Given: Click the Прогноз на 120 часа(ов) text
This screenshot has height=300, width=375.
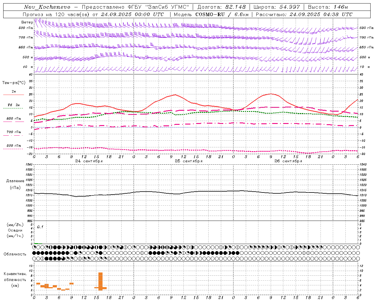Looking at the screenshot, I should (x=56, y=14).
